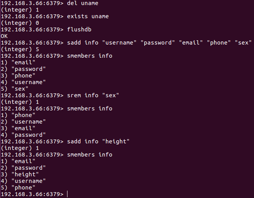Click the first 'smembers info' command

90,56
